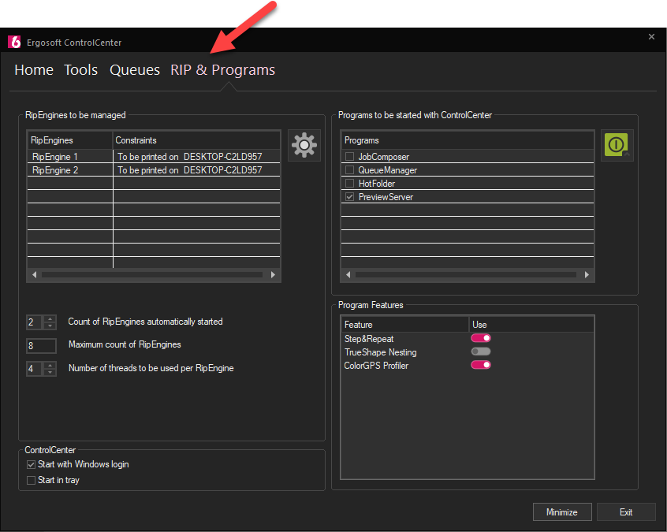Select the TrueShape Nesting feature label
The width and height of the screenshot is (667, 532).
pyautogui.click(x=380, y=352)
